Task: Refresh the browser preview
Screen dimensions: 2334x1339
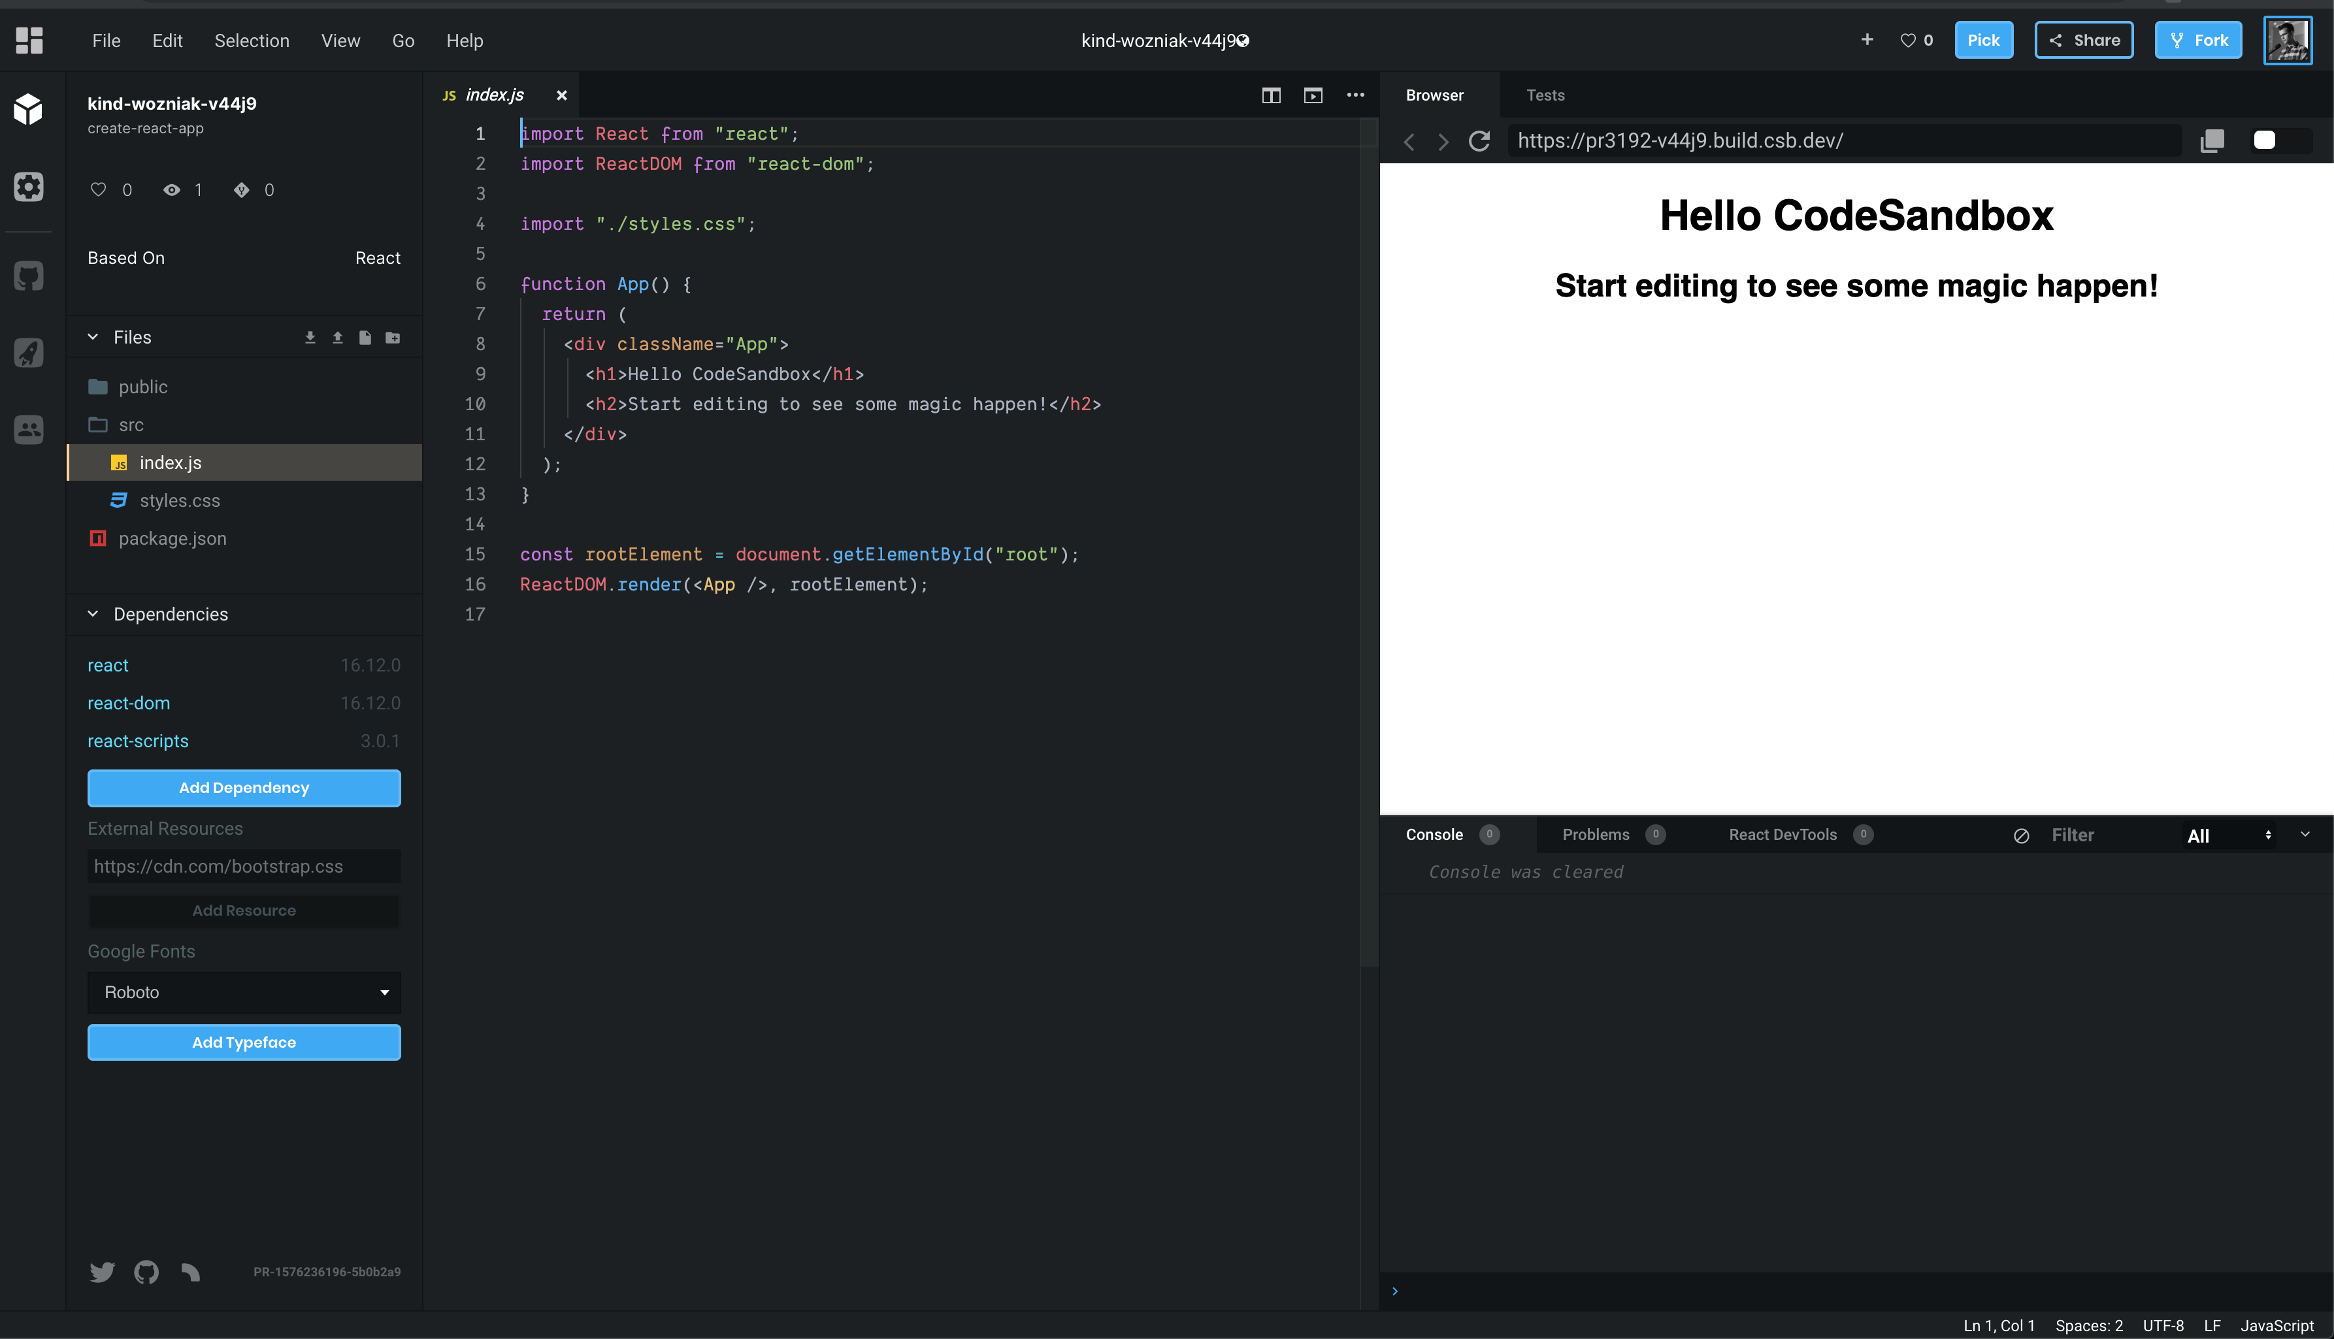Action: coord(1479,140)
